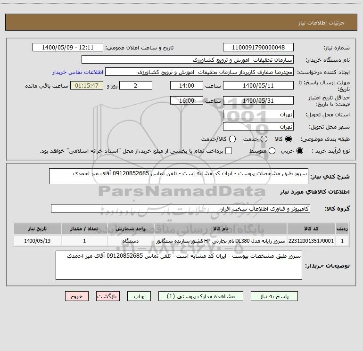The image size is (363, 351).
Task: Click the شهر محل تحویل field تهران
Action: pyautogui.click(x=258, y=127)
